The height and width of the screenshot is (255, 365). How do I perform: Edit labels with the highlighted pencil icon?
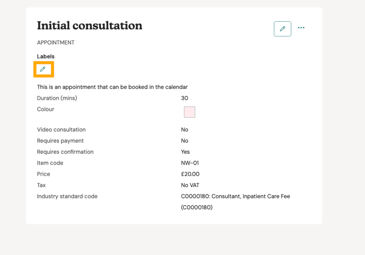43,69
